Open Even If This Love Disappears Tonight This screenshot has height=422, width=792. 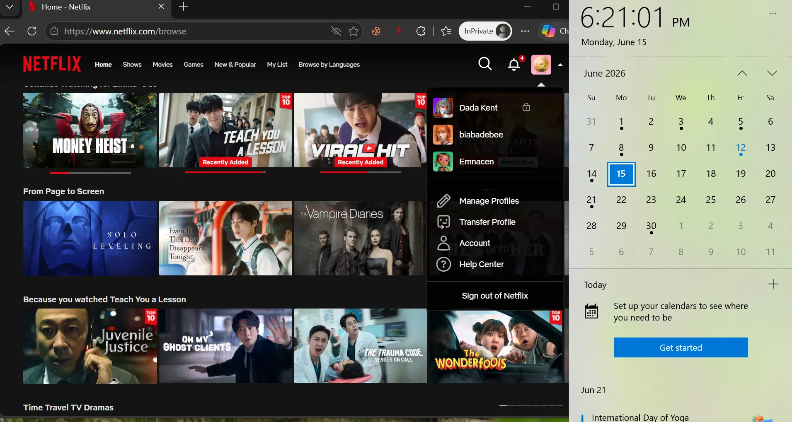225,238
